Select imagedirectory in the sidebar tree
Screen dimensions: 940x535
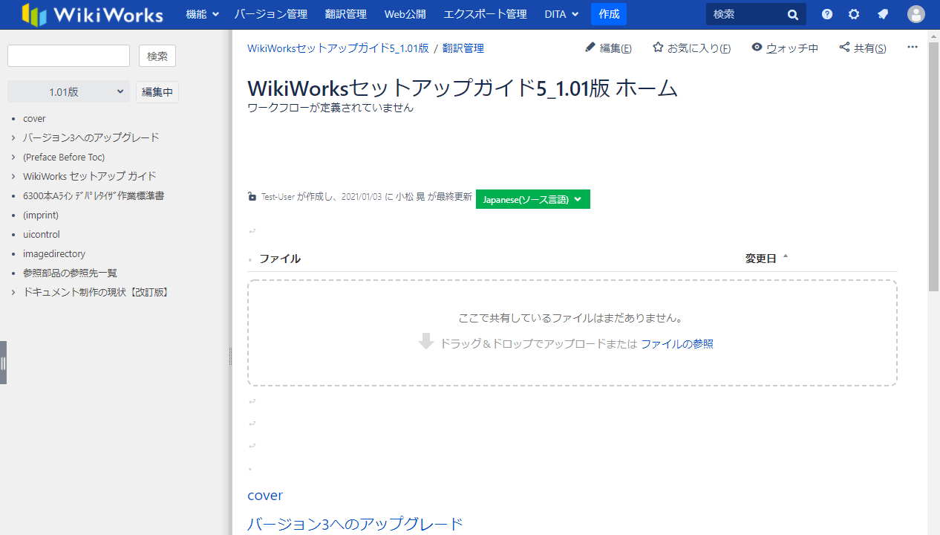[54, 253]
